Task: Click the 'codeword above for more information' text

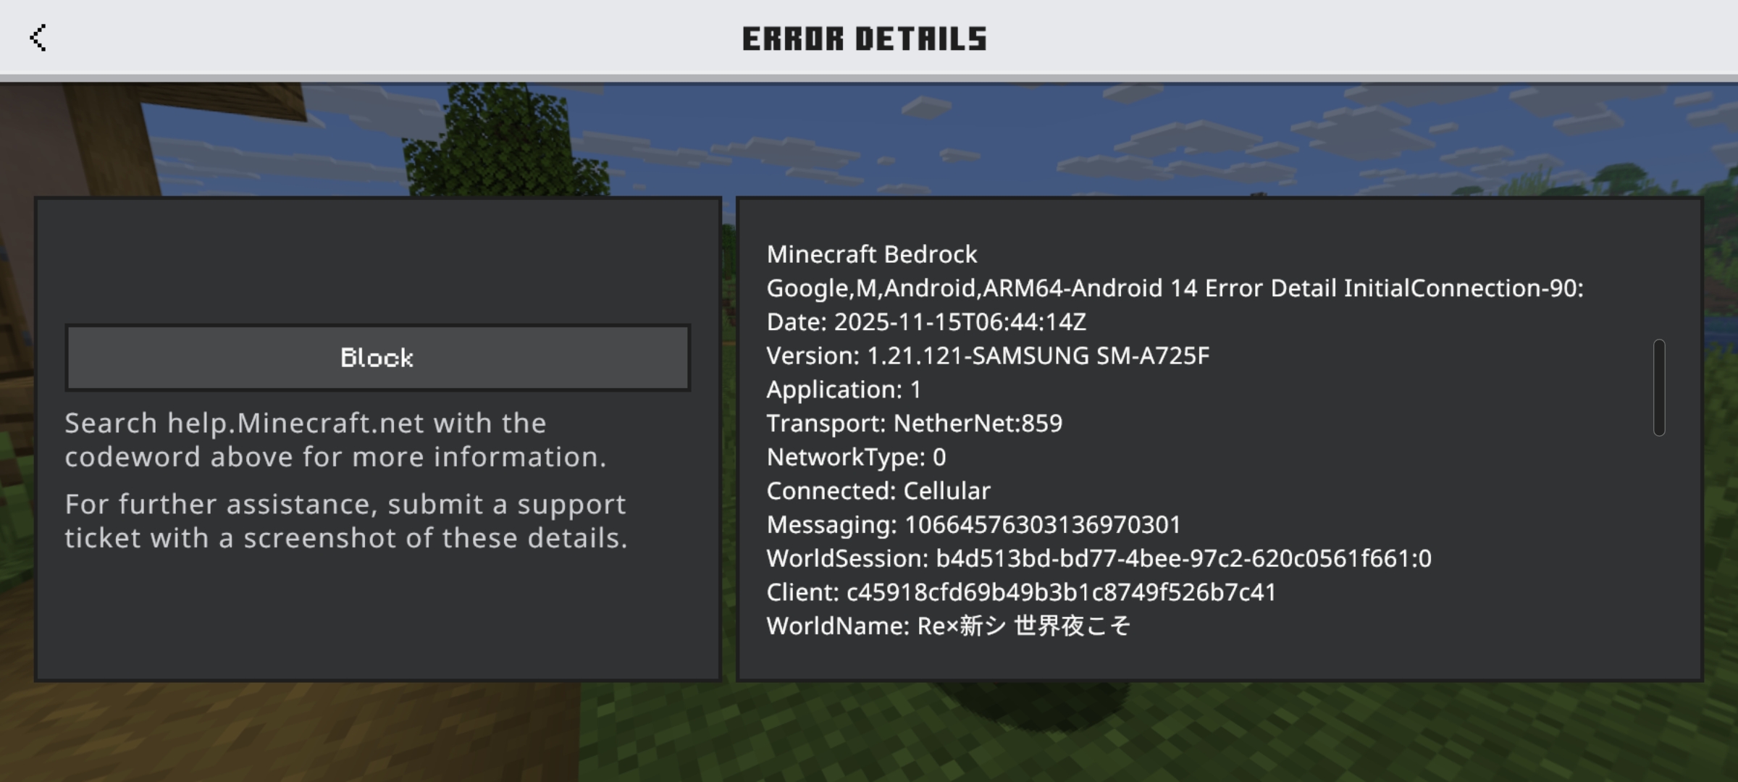Action: pos(335,457)
